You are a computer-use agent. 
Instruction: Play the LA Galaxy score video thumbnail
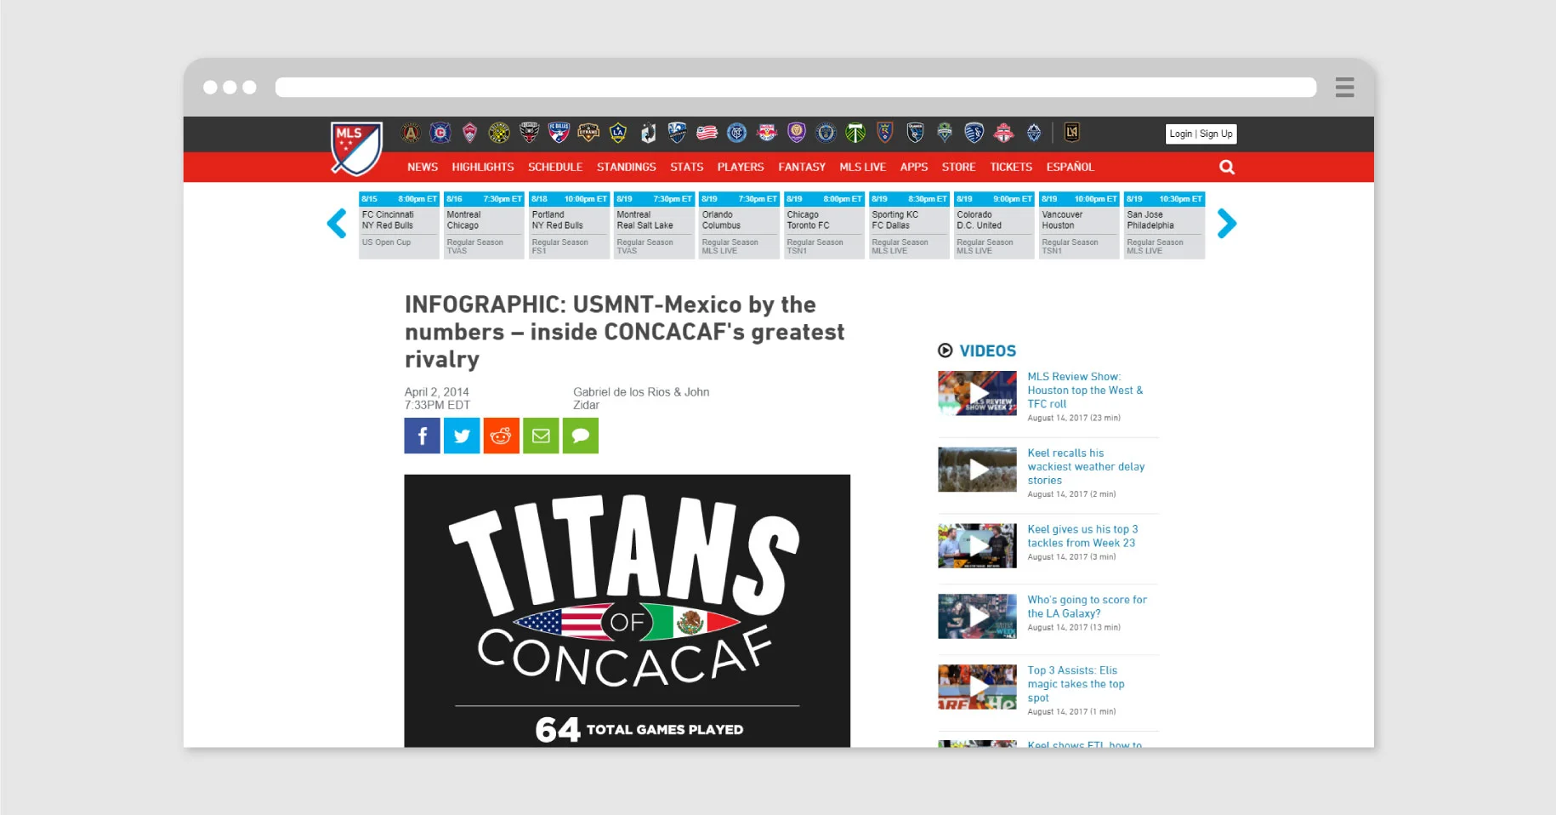click(977, 616)
